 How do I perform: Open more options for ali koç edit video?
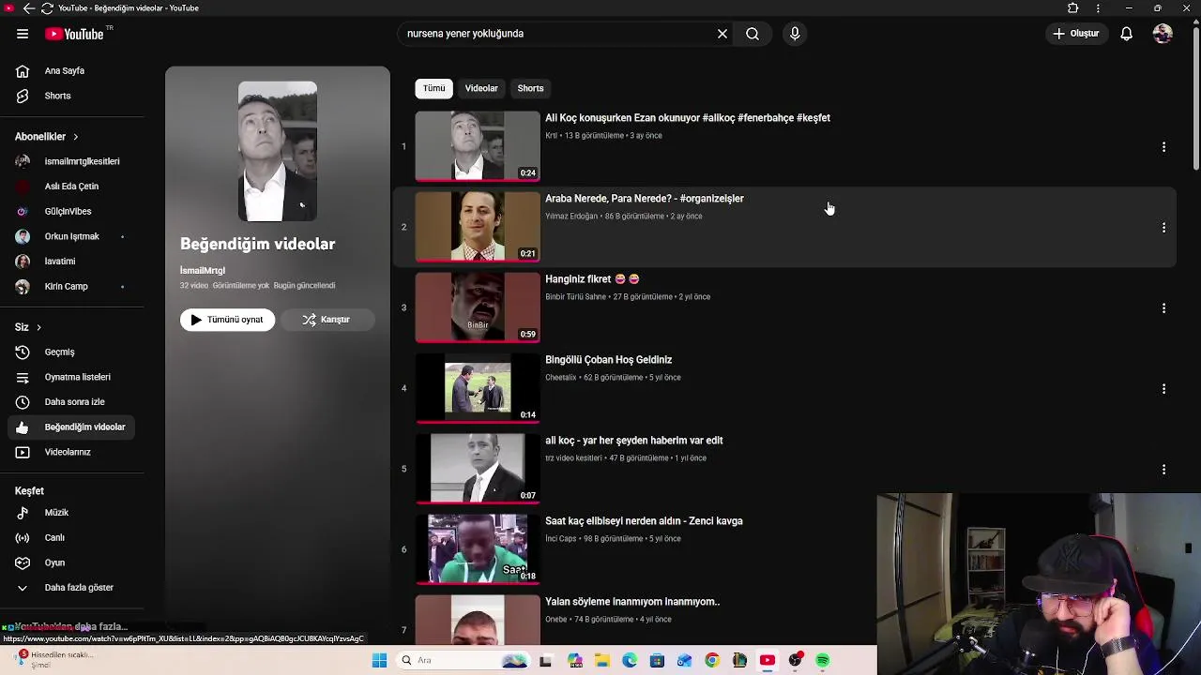click(1163, 470)
